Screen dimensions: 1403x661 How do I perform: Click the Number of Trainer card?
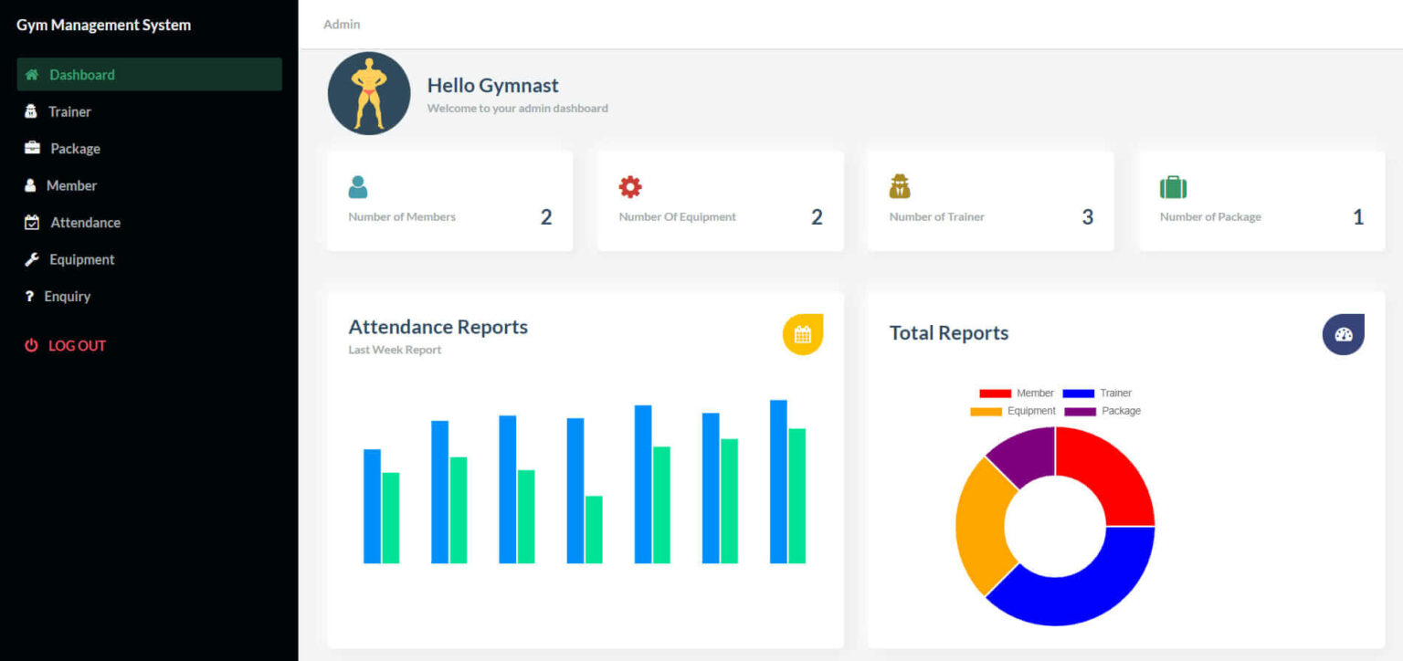pyautogui.click(x=990, y=201)
